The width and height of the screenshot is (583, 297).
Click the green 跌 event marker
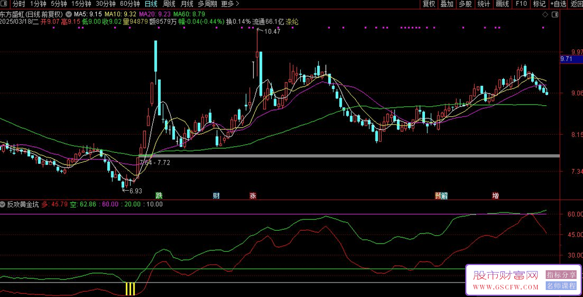[159, 195]
